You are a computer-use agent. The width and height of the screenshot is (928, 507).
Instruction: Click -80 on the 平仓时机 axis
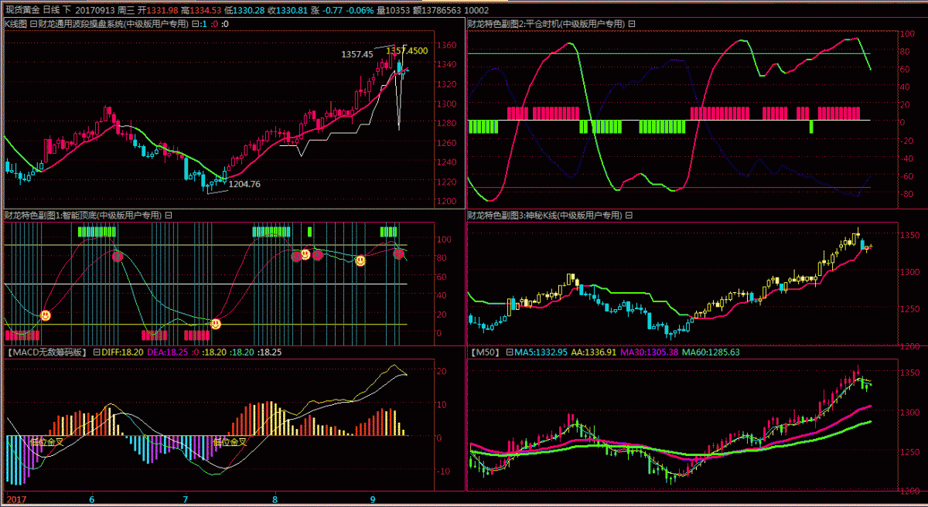pos(906,194)
